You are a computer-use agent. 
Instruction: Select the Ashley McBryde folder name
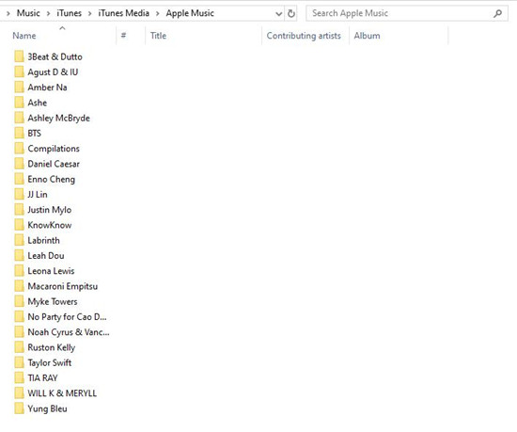[x=58, y=119]
